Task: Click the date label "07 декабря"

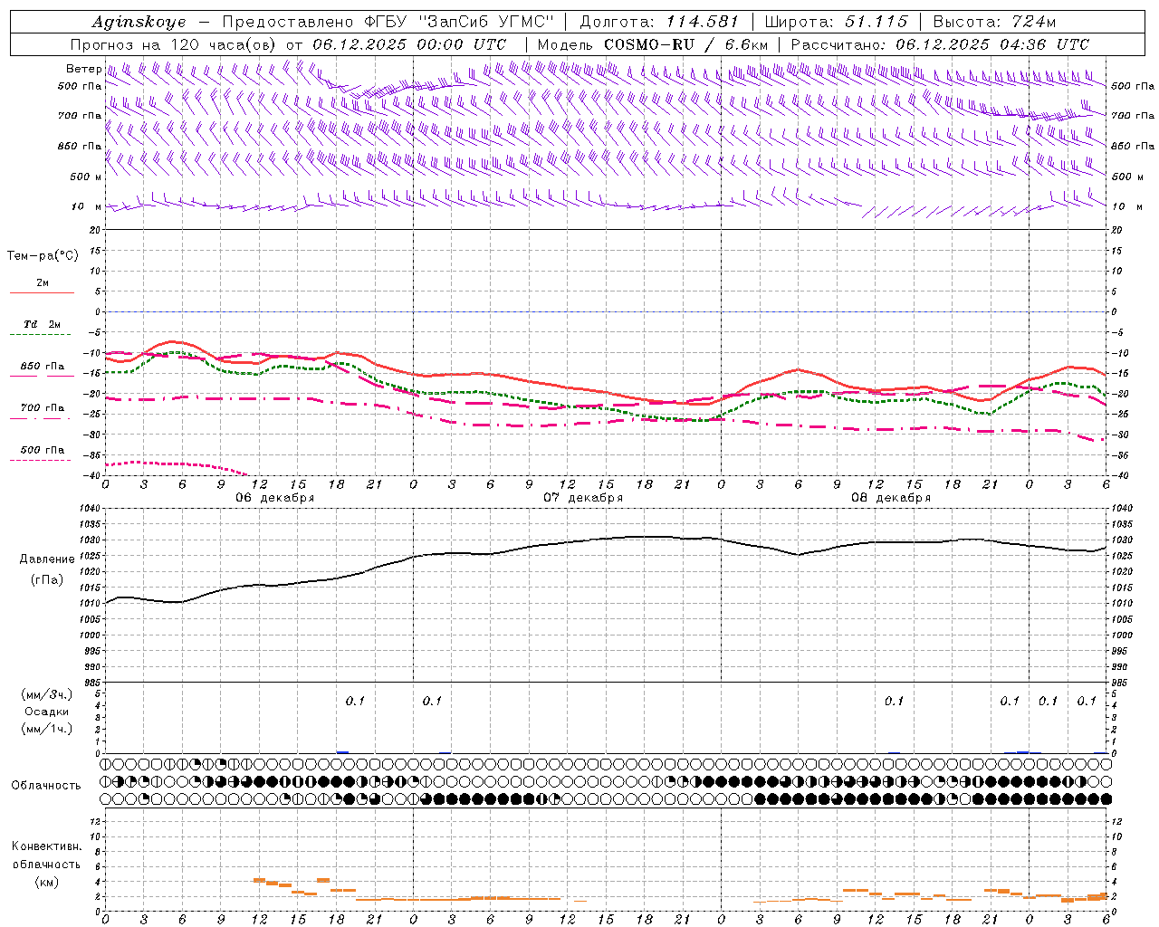Action: coord(583,498)
